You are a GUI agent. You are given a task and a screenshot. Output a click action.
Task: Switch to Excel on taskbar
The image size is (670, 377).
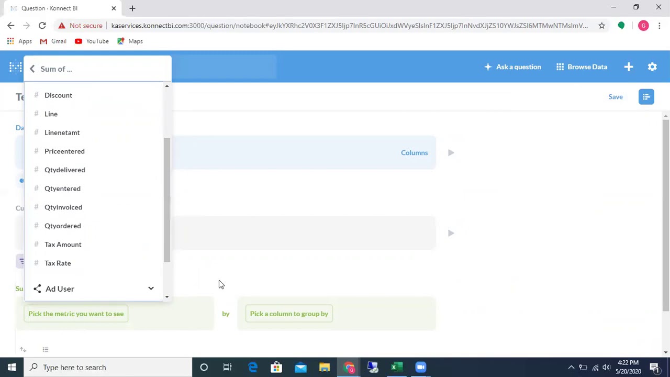(397, 368)
